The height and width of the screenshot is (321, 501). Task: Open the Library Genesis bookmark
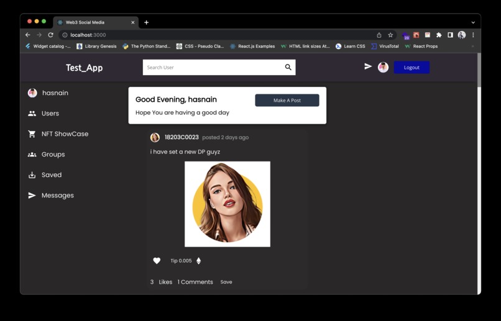tap(96, 47)
